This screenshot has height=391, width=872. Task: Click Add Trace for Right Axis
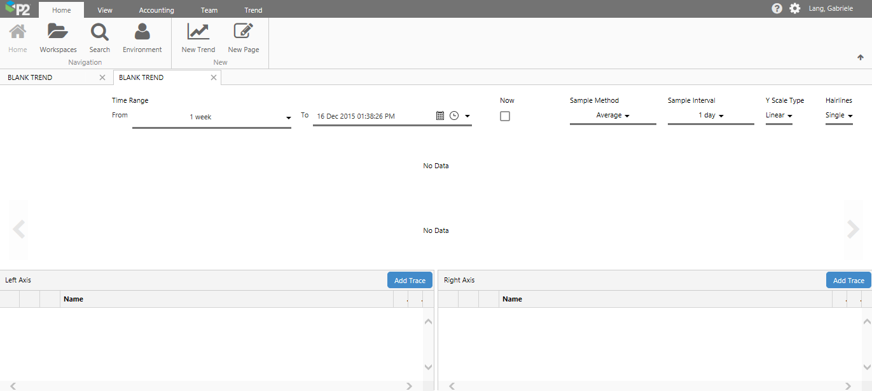click(x=848, y=281)
